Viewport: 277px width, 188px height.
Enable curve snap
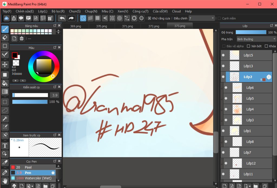pyautogui.click(x=127, y=18)
